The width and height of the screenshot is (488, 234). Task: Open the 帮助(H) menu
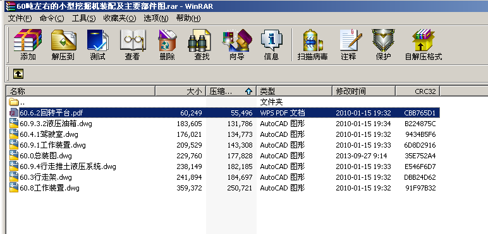pyautogui.click(x=188, y=18)
